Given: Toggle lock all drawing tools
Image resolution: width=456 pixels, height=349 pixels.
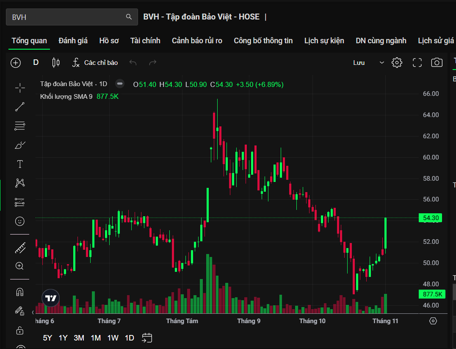Looking at the screenshot, I should [20, 330].
